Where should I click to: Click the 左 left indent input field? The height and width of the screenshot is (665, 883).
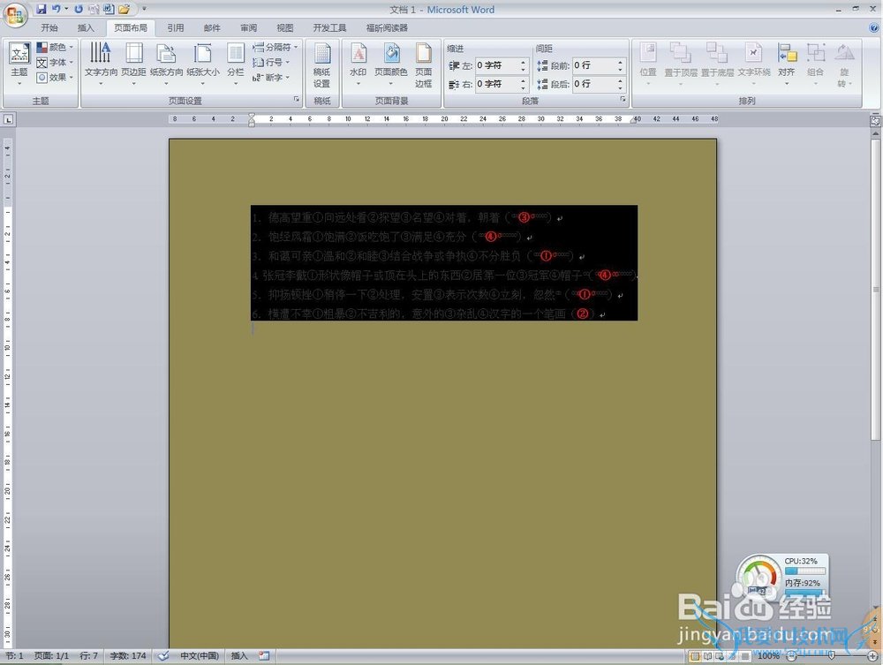496,65
